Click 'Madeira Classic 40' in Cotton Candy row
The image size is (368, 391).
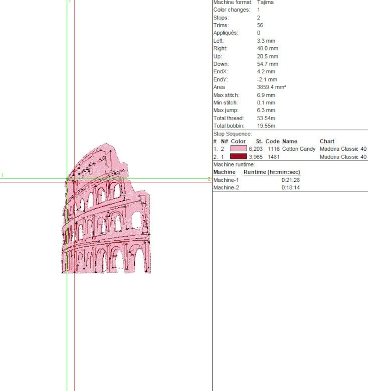click(x=343, y=149)
